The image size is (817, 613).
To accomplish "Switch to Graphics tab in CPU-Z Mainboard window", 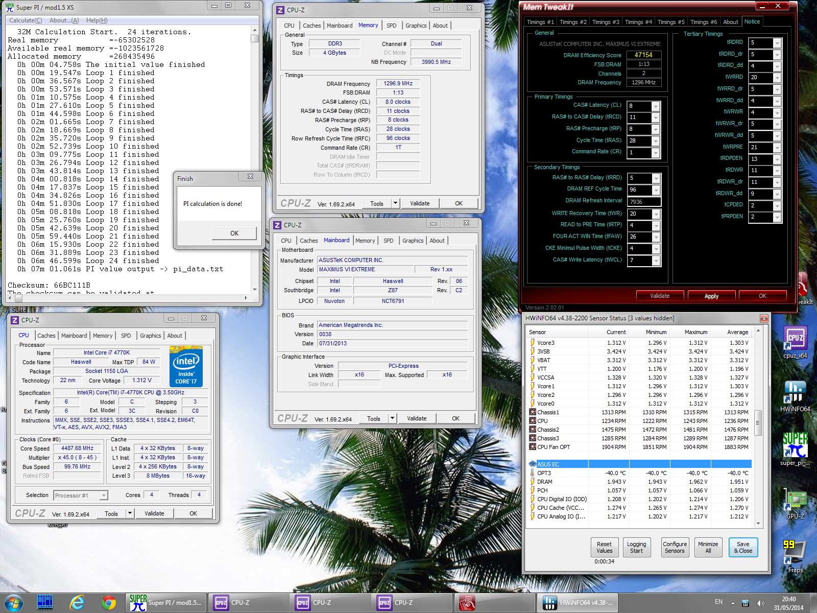I will click(413, 241).
